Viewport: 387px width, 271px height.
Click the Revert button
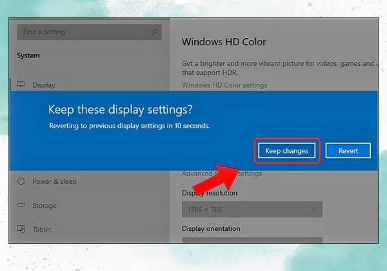tap(348, 150)
